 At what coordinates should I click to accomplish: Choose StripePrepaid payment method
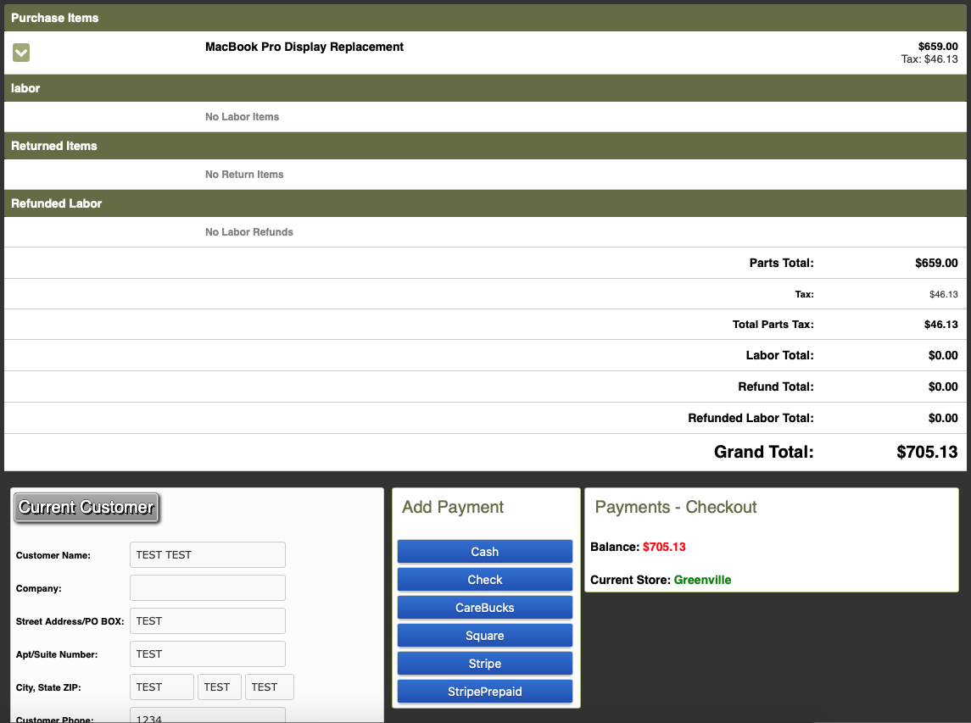484,692
